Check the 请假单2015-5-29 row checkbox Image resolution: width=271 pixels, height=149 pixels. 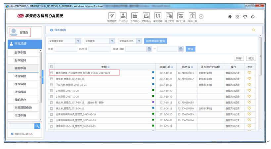pyautogui.click(x=51, y=126)
